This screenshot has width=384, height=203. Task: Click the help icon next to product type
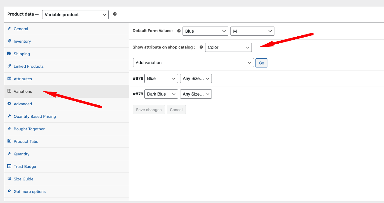pyautogui.click(x=115, y=14)
